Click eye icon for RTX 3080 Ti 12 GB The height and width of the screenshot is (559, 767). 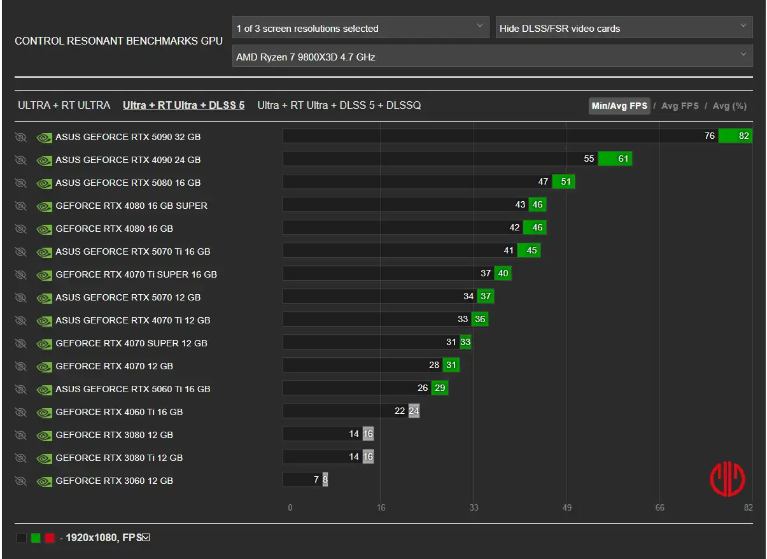click(20, 458)
